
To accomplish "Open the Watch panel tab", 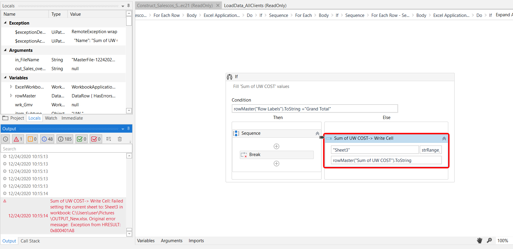I will [51, 118].
